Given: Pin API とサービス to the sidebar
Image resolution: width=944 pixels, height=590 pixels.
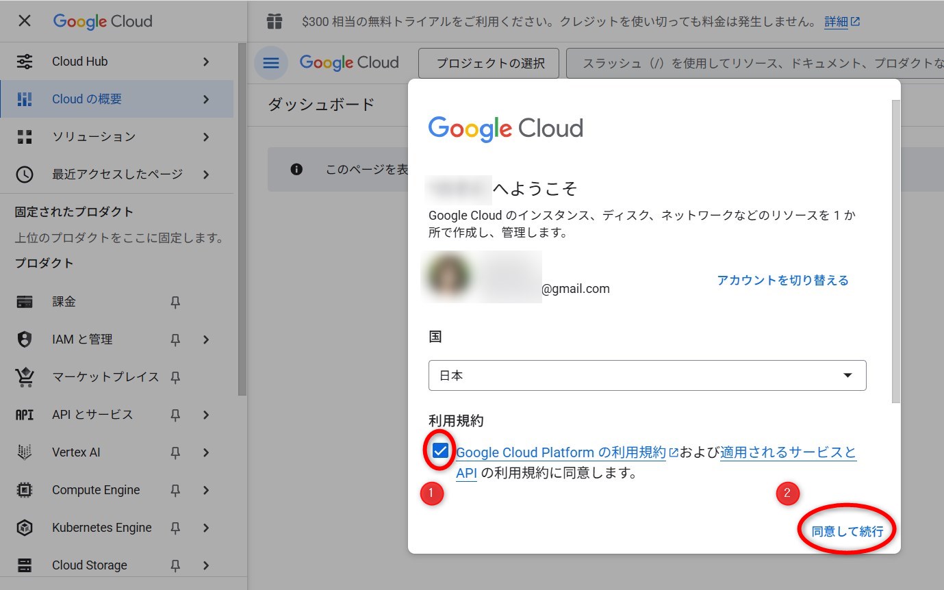Looking at the screenshot, I should click(175, 415).
